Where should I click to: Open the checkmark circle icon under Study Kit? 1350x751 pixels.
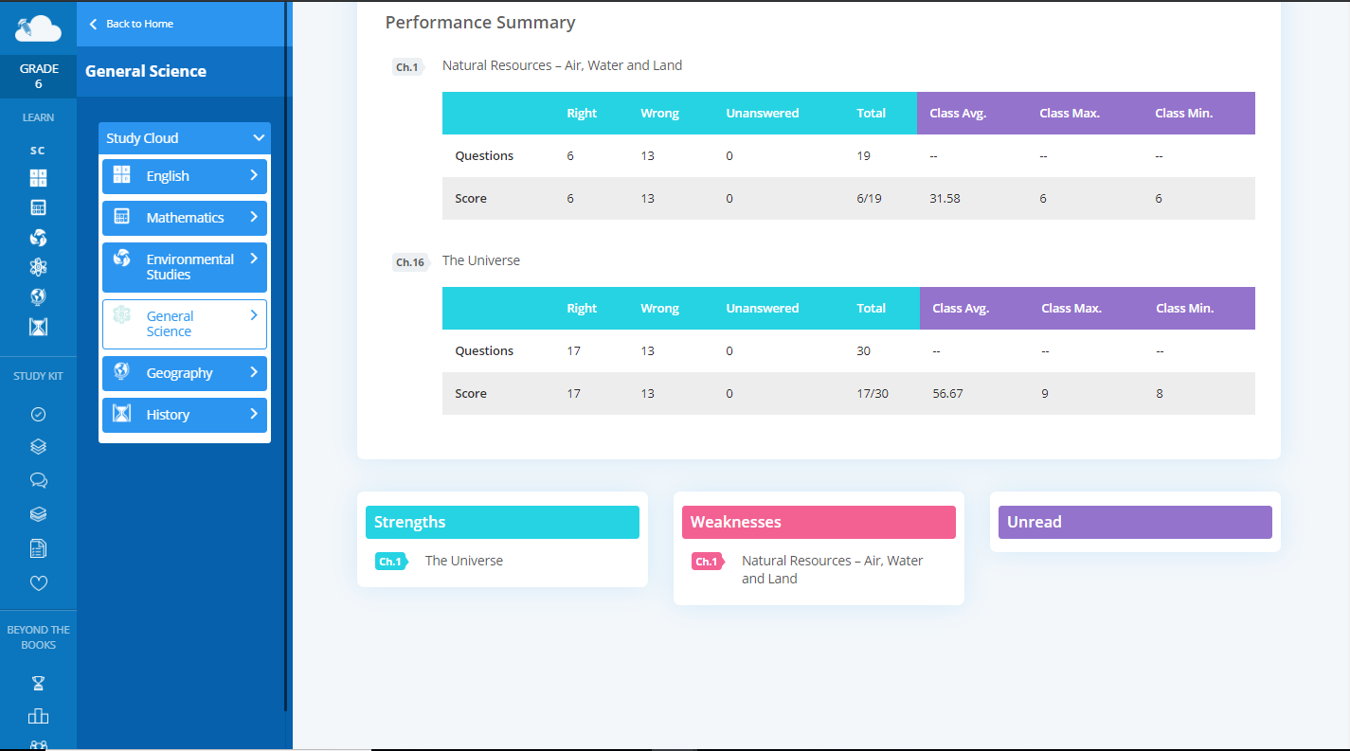click(x=38, y=414)
